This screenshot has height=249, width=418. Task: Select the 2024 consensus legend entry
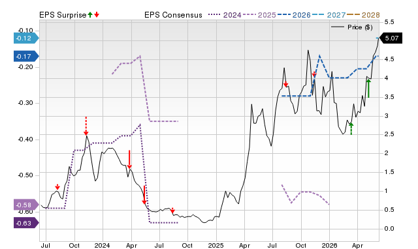225,15
